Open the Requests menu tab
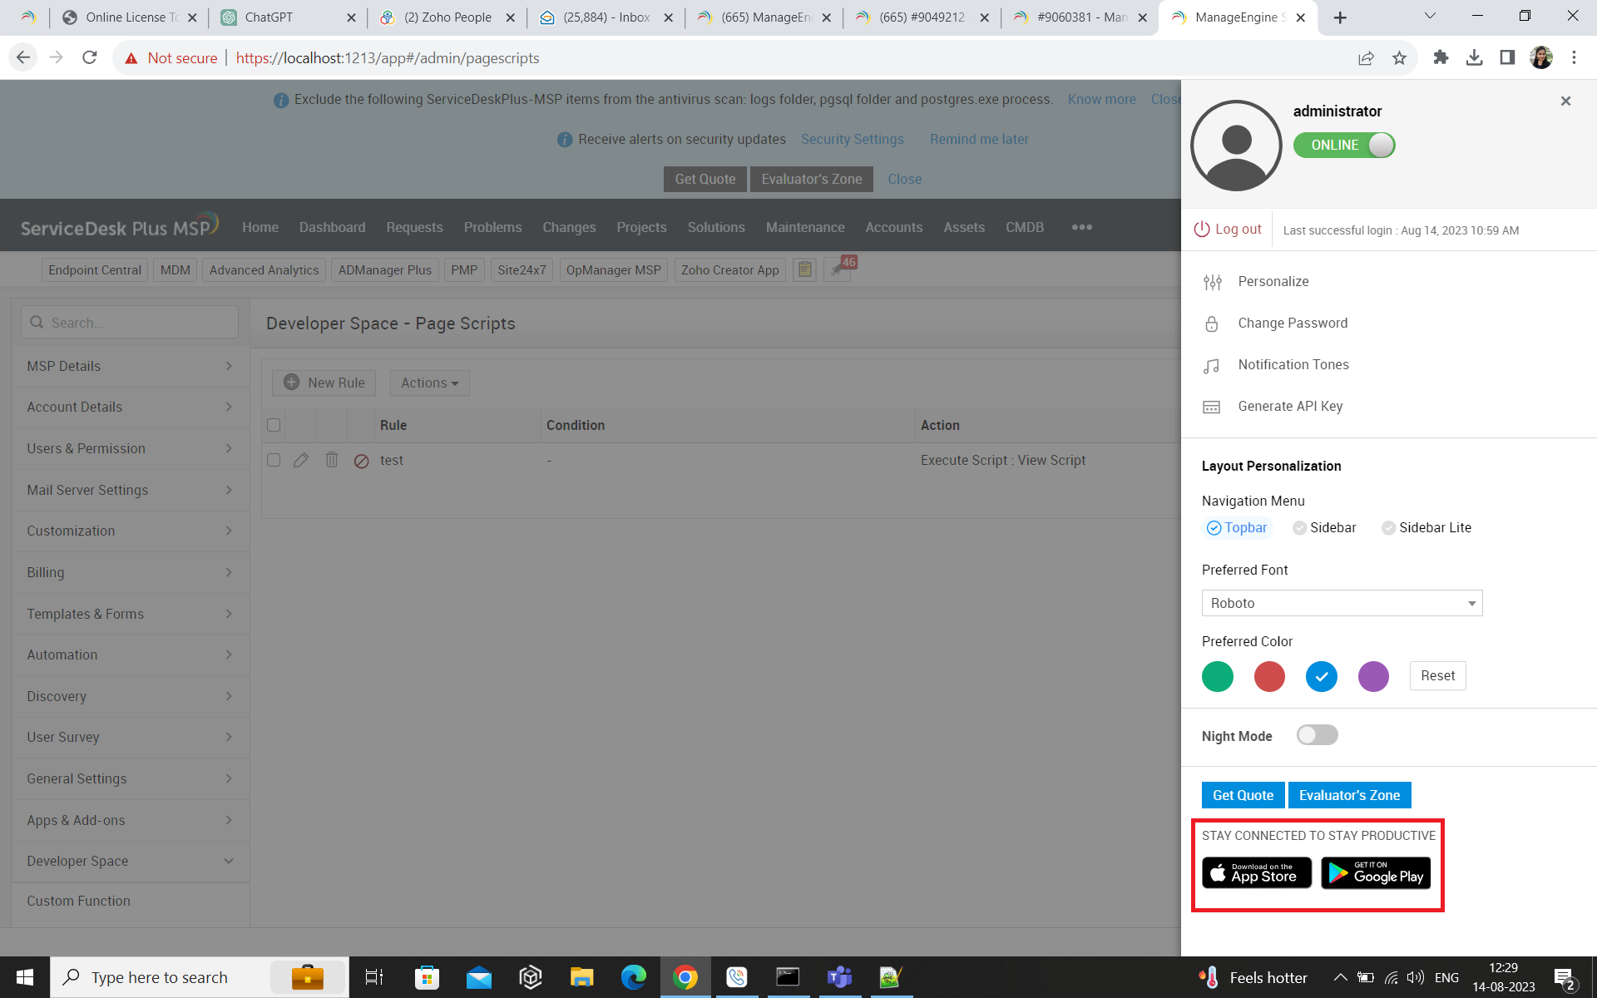This screenshot has height=998, width=1597. [x=414, y=227]
